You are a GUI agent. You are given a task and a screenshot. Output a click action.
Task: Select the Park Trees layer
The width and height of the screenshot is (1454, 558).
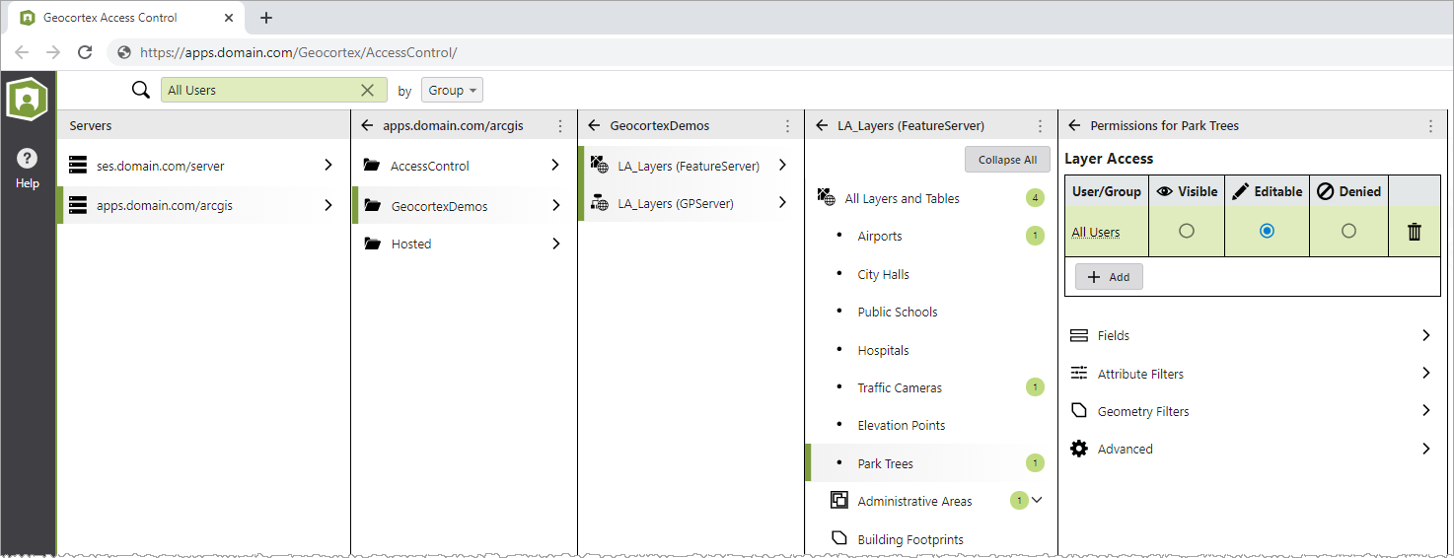pyautogui.click(x=931, y=463)
